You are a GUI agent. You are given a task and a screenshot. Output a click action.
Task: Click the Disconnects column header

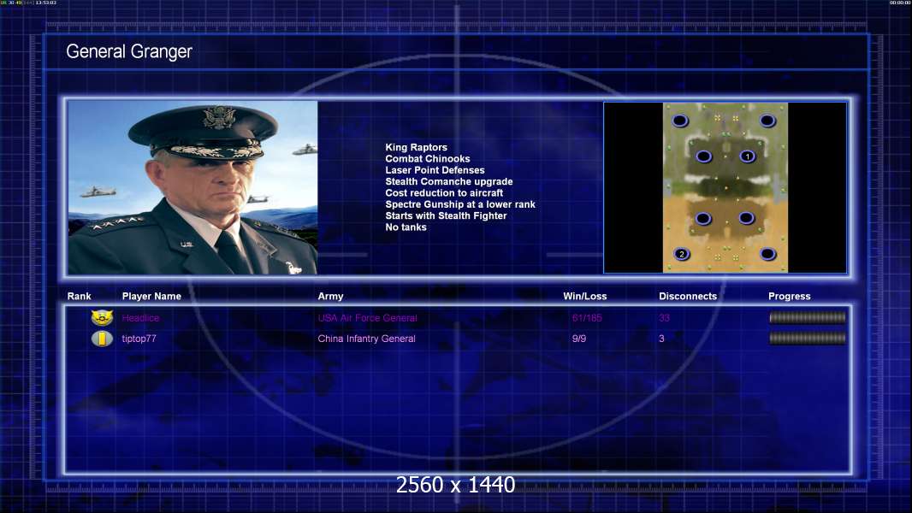688,297
